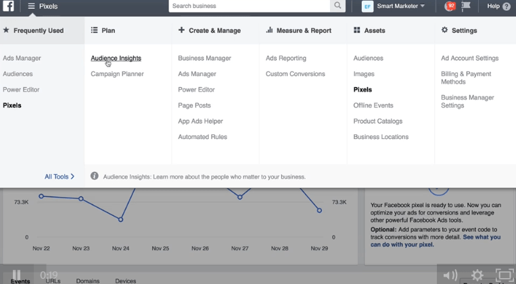Screen dimensions: 516x284
Task: Click the Help label in the top bar
Action: (493, 6)
